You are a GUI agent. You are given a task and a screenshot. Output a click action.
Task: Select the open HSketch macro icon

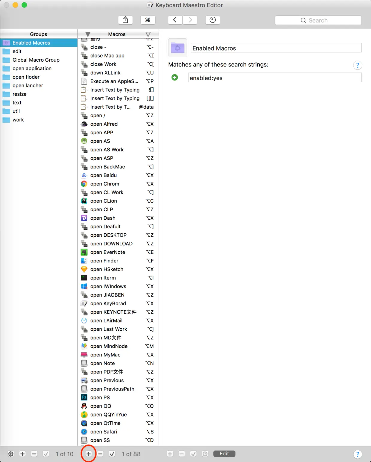(84, 269)
